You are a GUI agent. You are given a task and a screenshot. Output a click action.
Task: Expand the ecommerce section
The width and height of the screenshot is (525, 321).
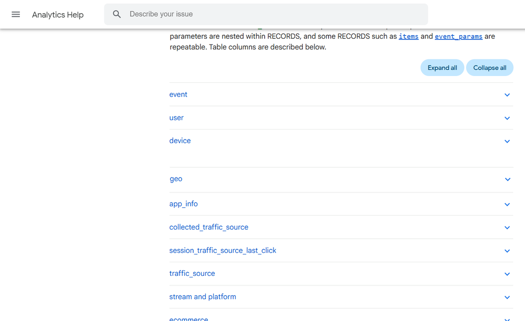pos(188,318)
